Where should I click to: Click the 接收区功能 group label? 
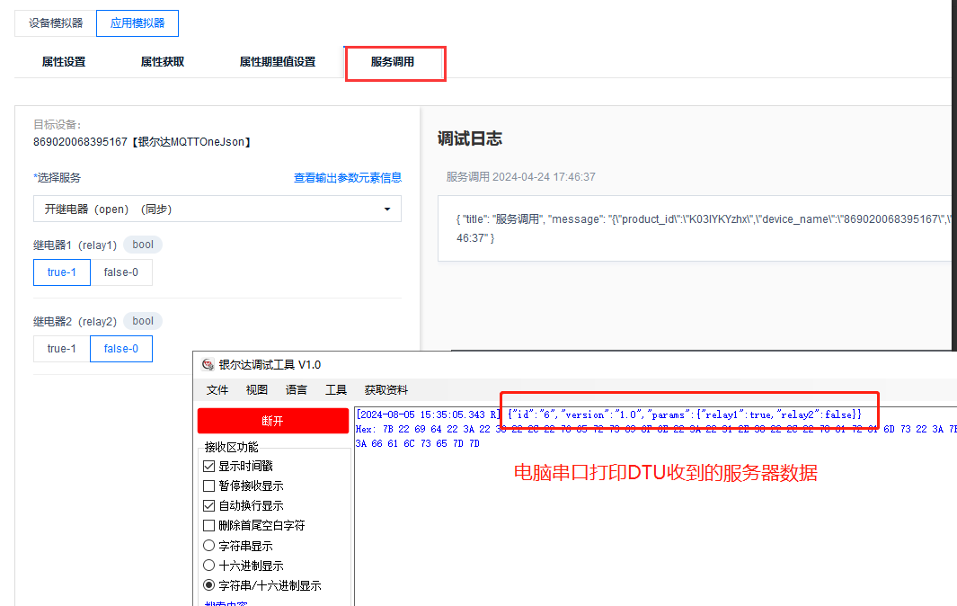(231, 447)
